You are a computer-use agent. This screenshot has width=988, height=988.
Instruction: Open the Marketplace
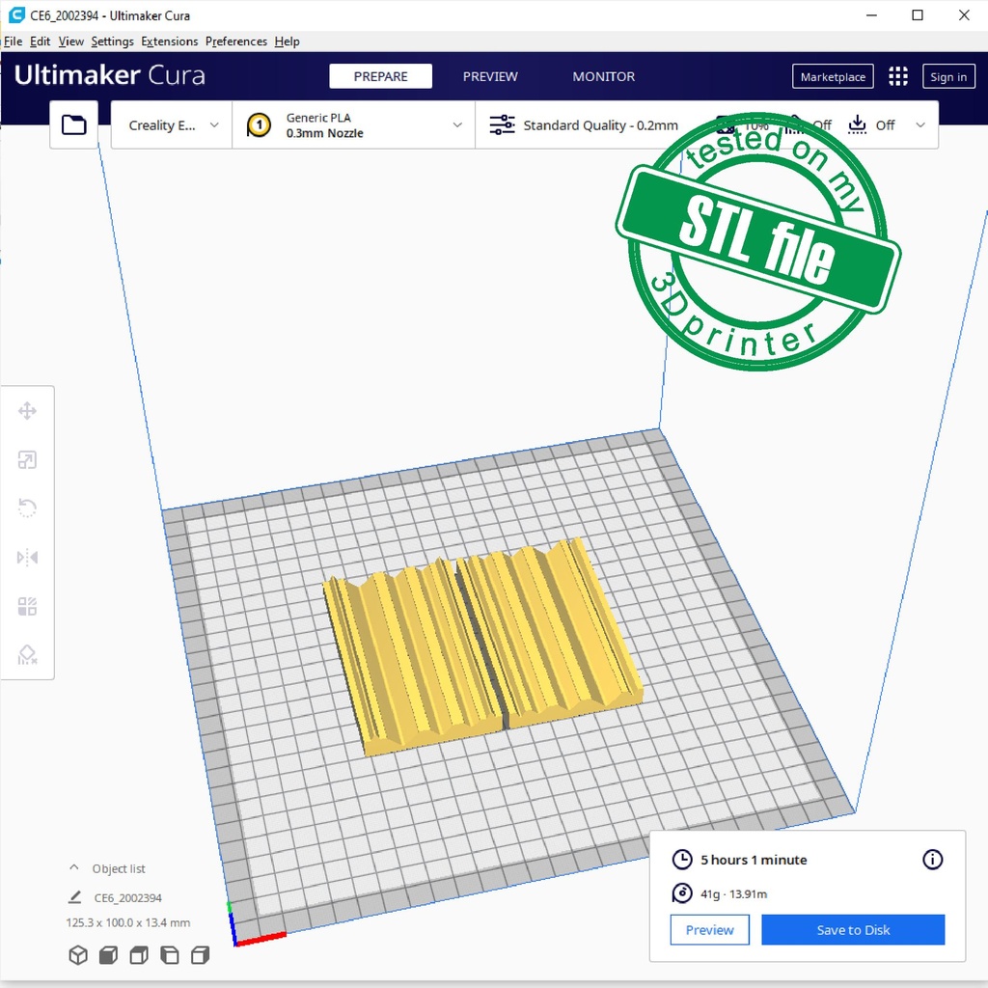pyautogui.click(x=833, y=77)
